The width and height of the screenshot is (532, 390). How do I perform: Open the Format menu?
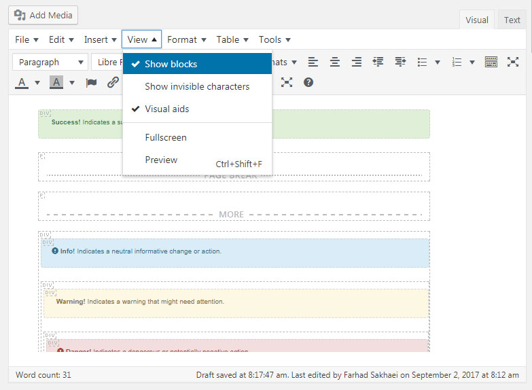click(187, 39)
